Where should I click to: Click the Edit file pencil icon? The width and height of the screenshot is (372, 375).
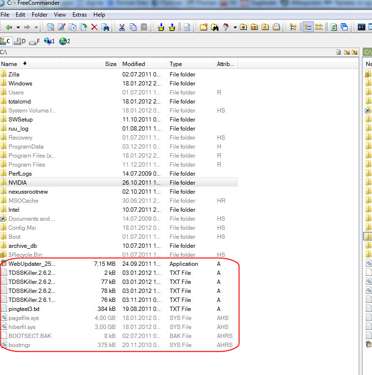tap(61, 27)
